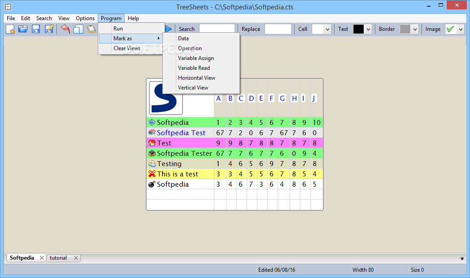The width and height of the screenshot is (470, 278).
Task: Focus the Search input field
Action: click(x=217, y=30)
